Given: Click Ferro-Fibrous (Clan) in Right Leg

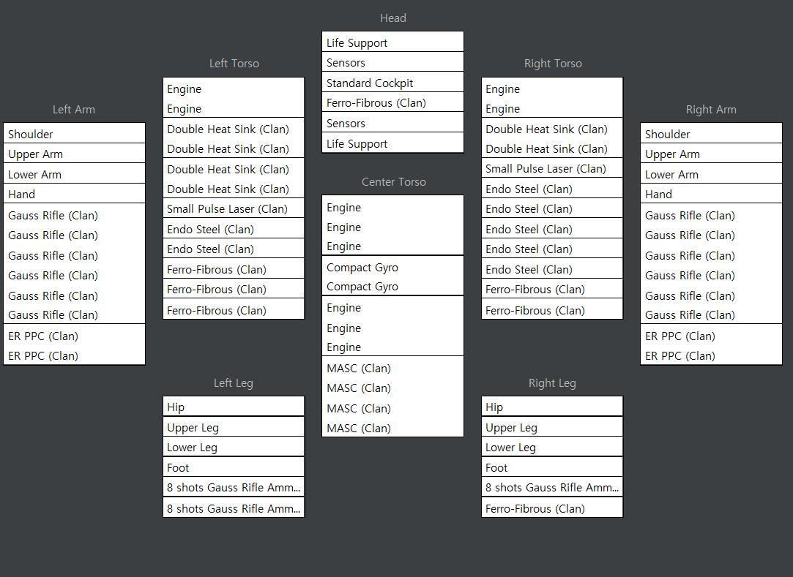Looking at the screenshot, I should coord(552,508).
